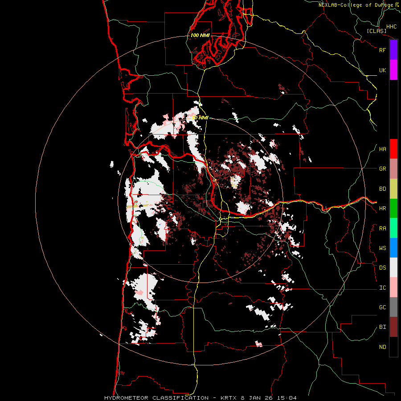
Task: Click the dark red BI swatch
Action: (393, 327)
